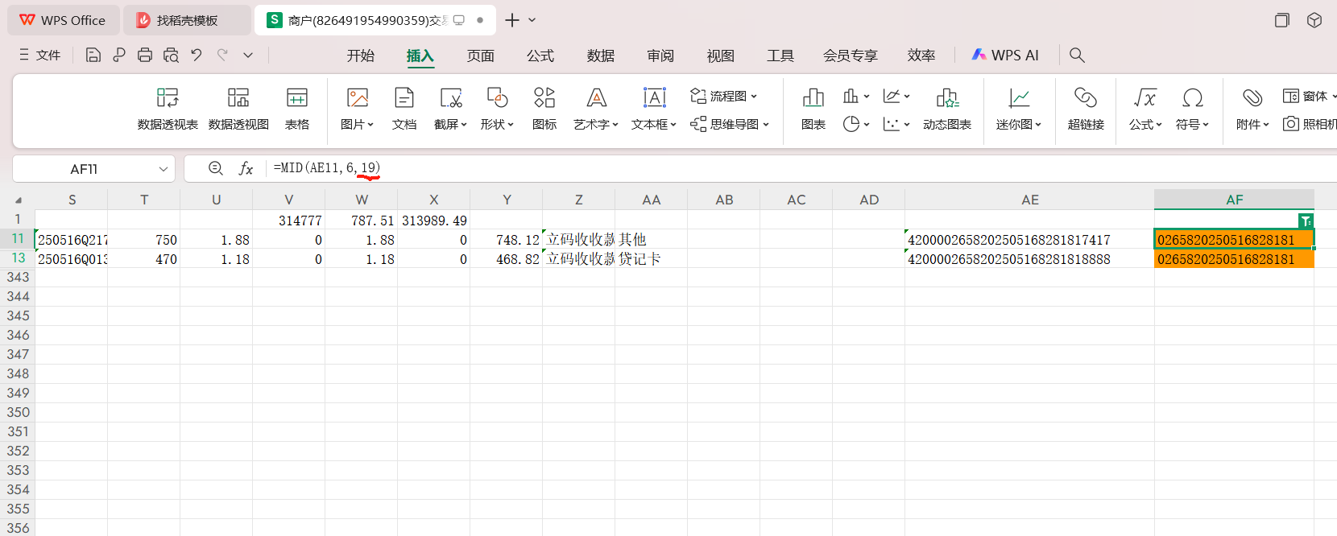
Task: Expand the Name Box dropdown arrow
Action: pos(164,169)
